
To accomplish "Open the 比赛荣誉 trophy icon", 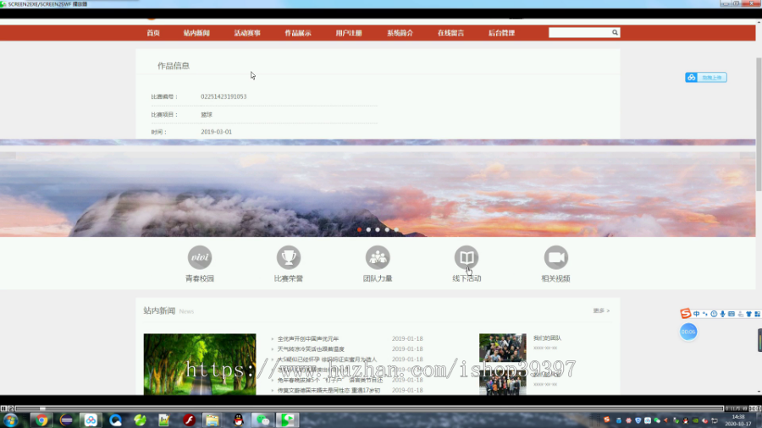I will (289, 257).
